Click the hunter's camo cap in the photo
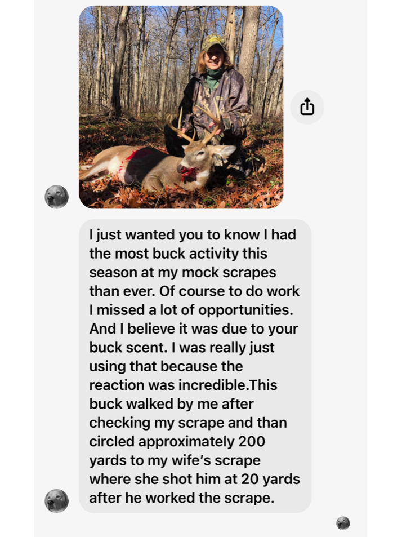402x537 pixels. [x=213, y=41]
